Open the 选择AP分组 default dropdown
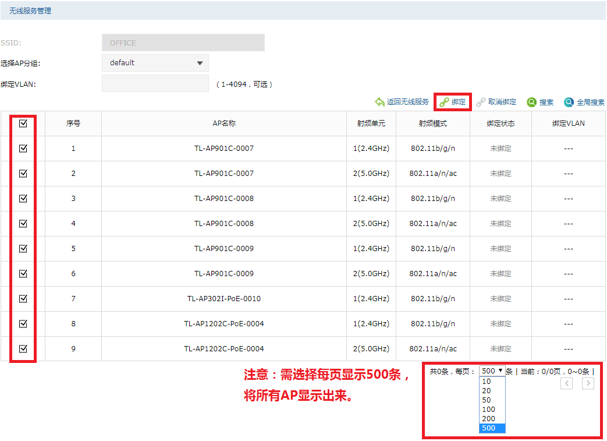This screenshot has height=441, width=607. 155,62
